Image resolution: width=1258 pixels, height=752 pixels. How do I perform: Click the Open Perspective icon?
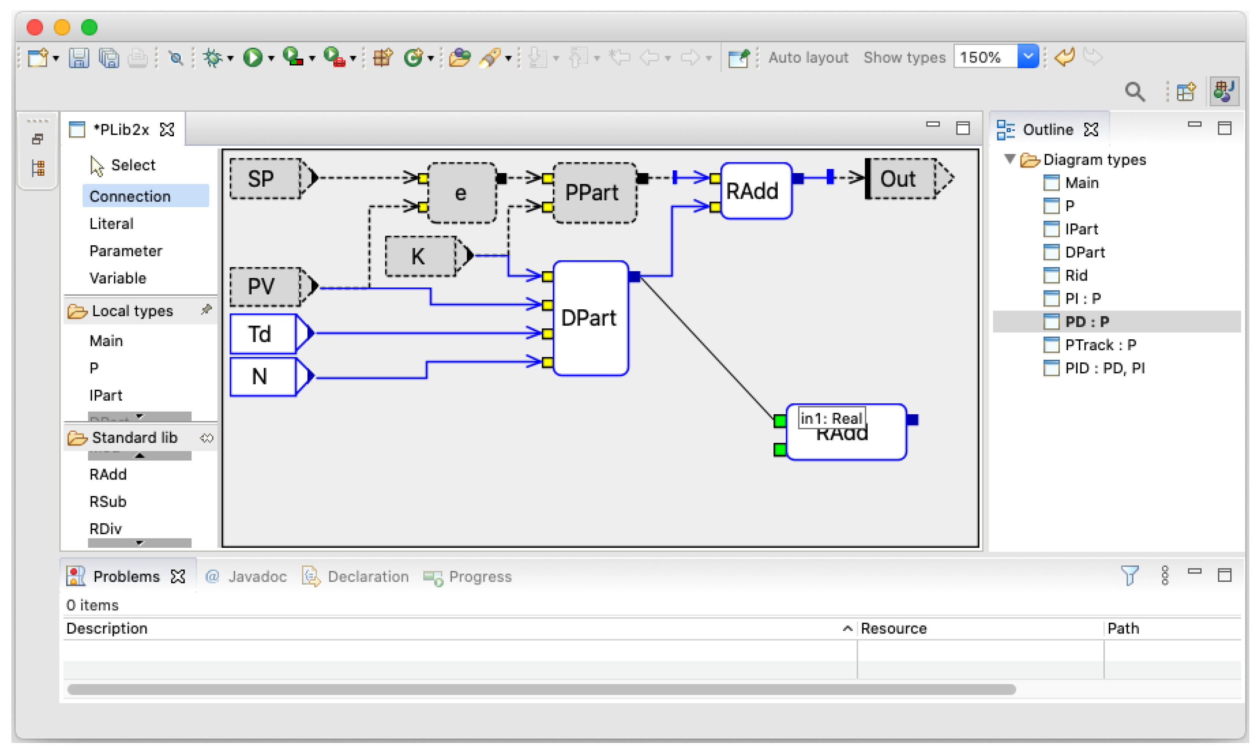pyautogui.click(x=1186, y=92)
